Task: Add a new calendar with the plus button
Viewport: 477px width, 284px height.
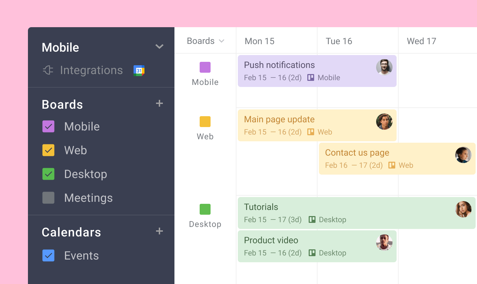Action: [159, 231]
